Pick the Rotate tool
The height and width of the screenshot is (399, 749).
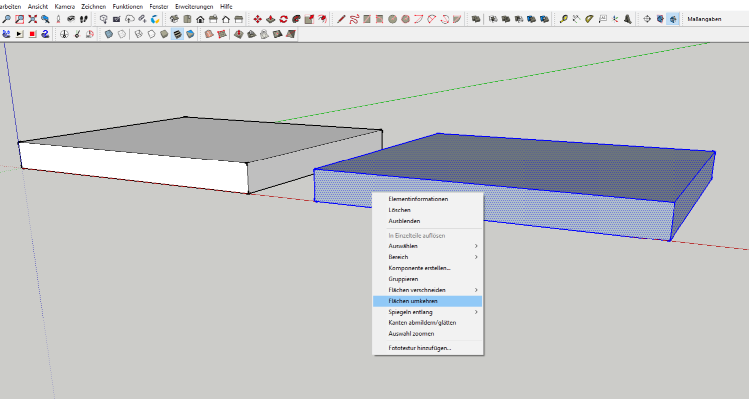point(284,19)
